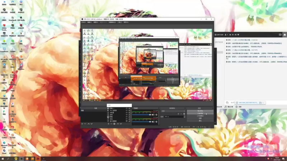Click the transition duration stepper arrows
Viewport: 287px width, 161px height.
184,117
